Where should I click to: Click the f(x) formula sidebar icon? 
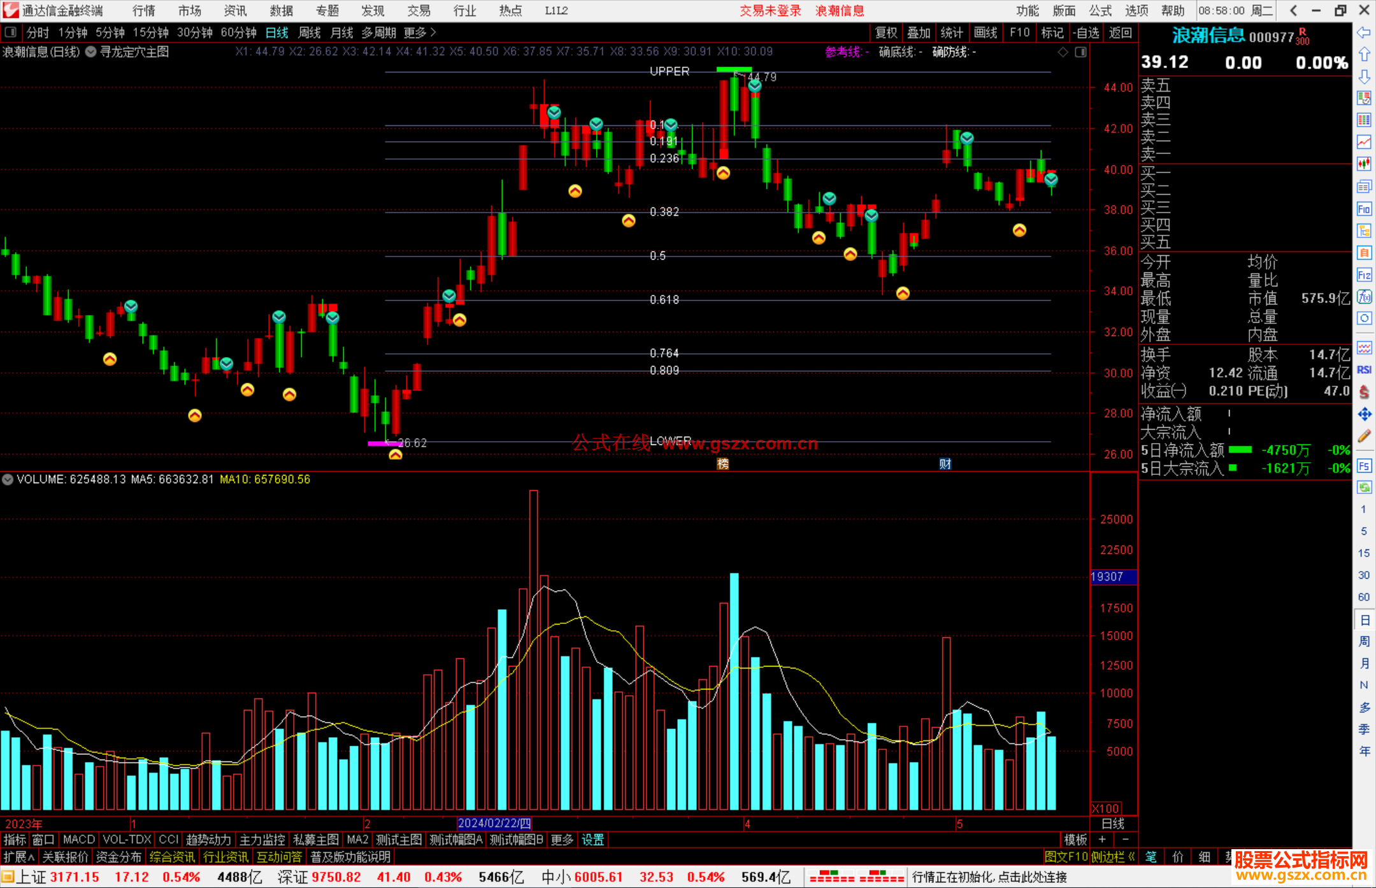(x=1364, y=297)
